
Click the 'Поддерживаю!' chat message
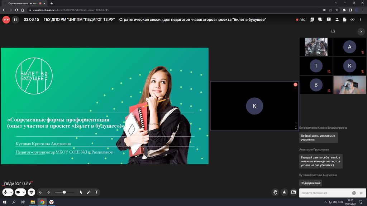click(x=311, y=183)
